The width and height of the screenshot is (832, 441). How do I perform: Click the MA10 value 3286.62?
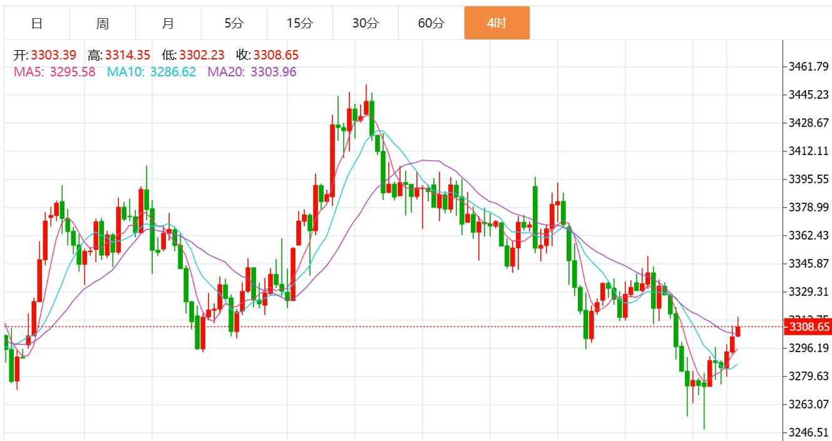tap(173, 72)
